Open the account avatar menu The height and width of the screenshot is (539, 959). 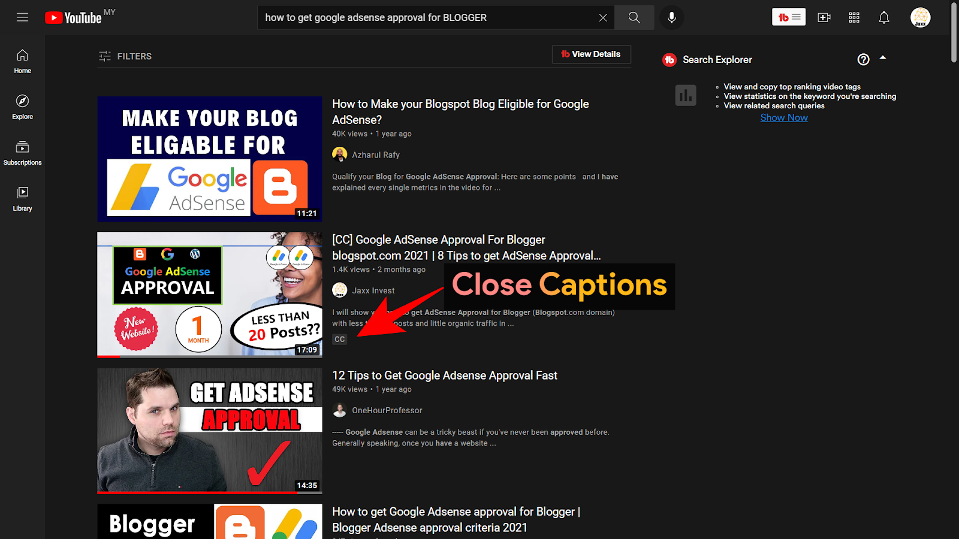920,17
